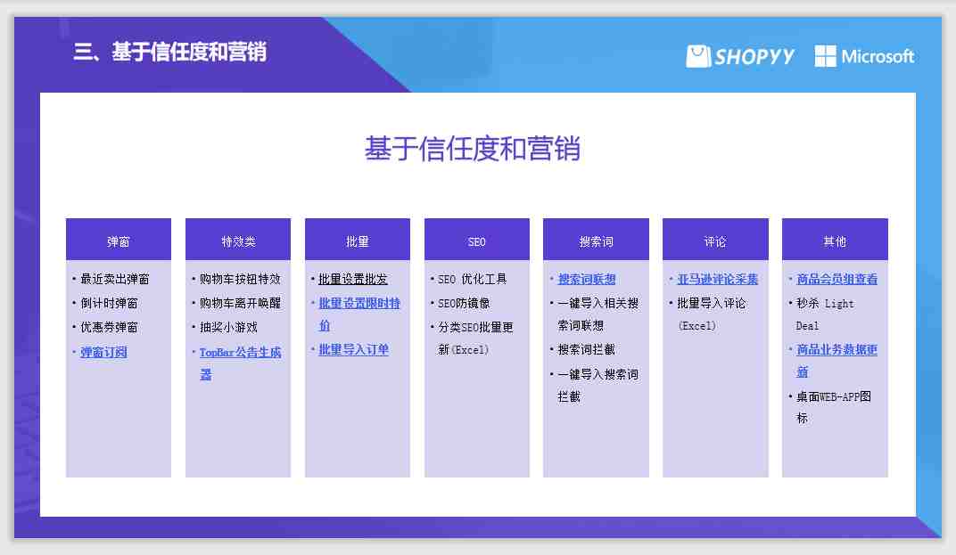Click the 批量设置批发 link
The image size is (956, 555).
(x=353, y=279)
